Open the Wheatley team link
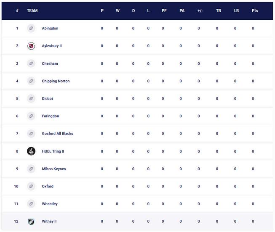Image resolution: width=275 pixels, height=232 pixels. coord(50,204)
